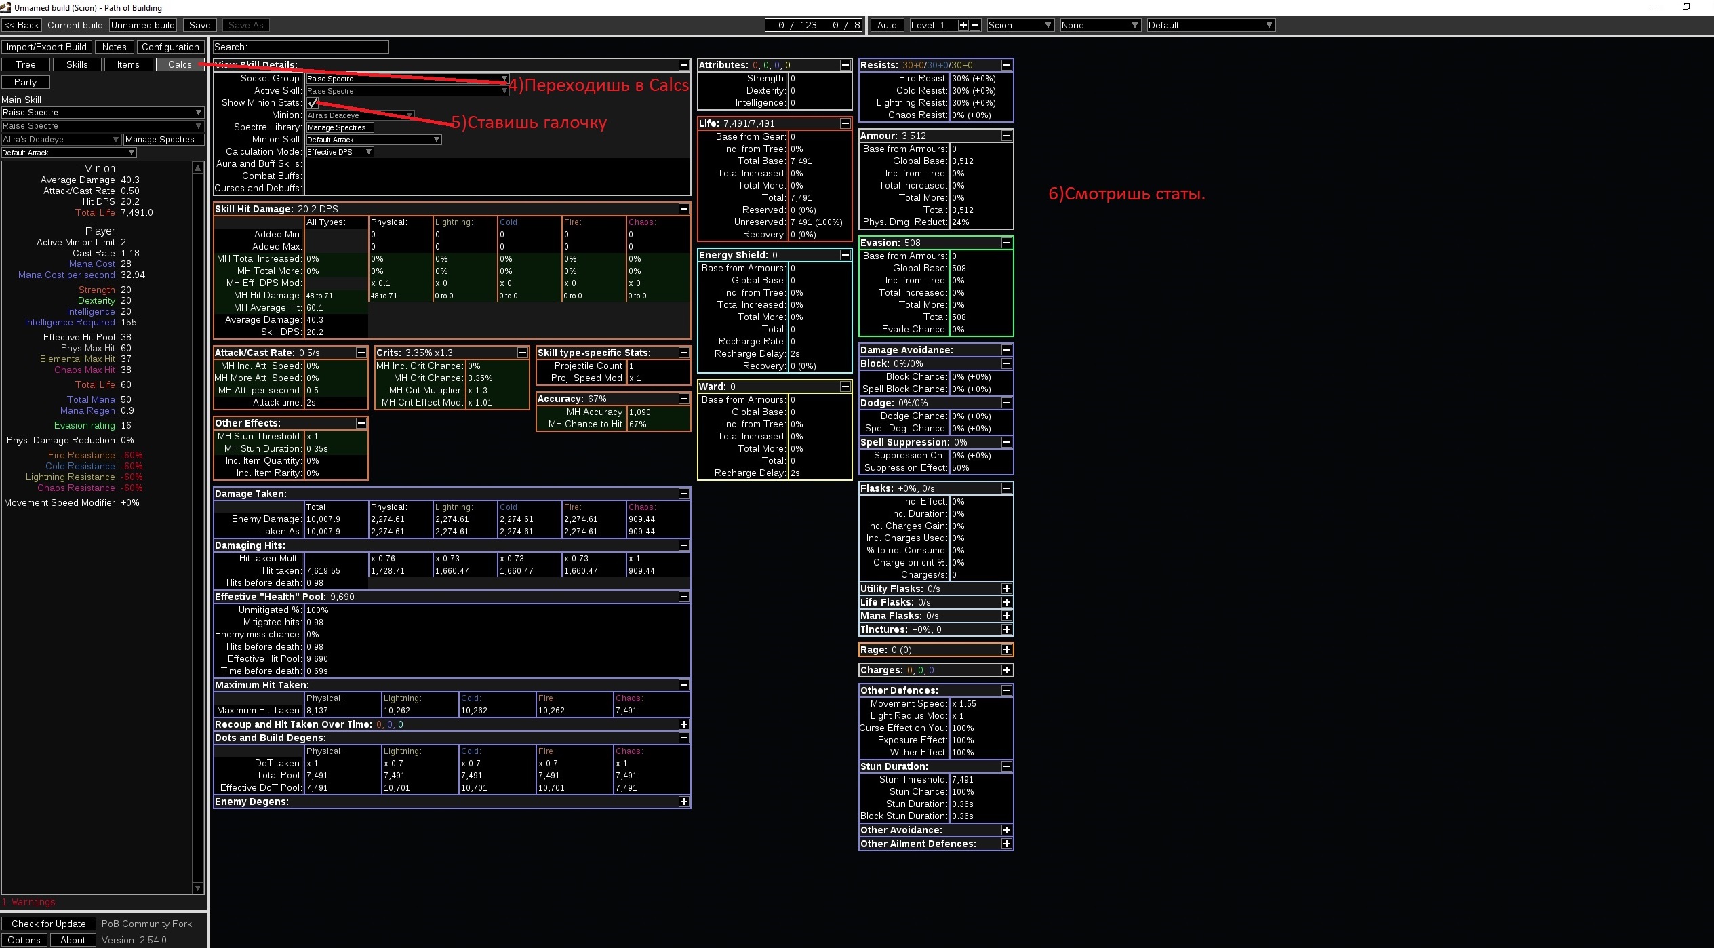Screen dimensions: 1714x948
Task: Collapse the Life section
Action: click(845, 123)
